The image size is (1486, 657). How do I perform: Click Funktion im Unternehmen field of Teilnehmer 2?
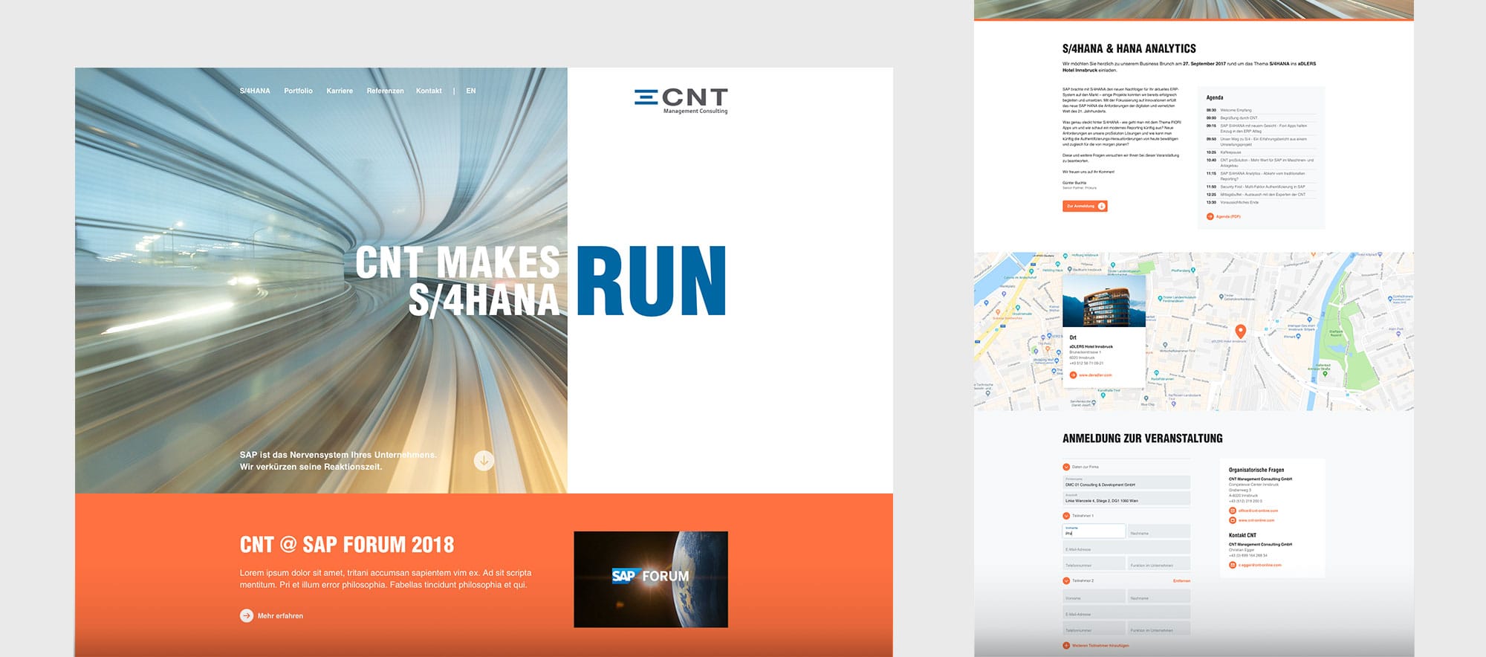click(x=1159, y=628)
